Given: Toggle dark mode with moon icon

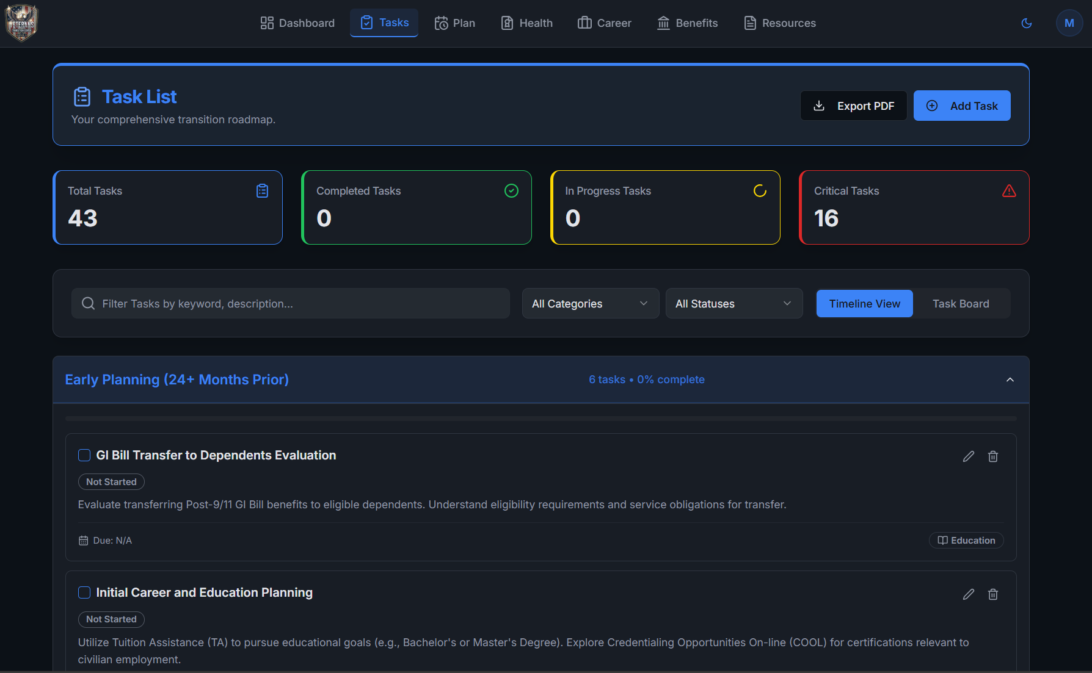Looking at the screenshot, I should point(1027,23).
